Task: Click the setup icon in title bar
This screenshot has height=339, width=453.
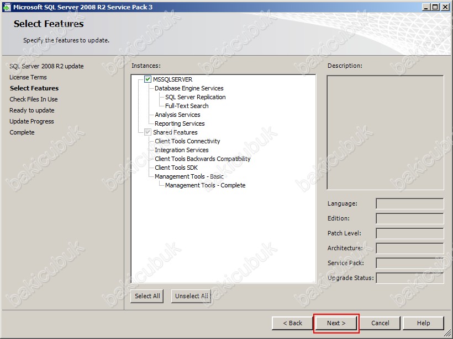Action: pyautogui.click(x=7, y=7)
